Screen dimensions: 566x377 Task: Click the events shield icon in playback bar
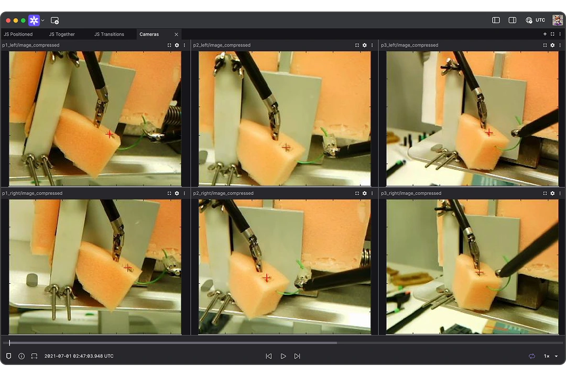click(x=8, y=356)
